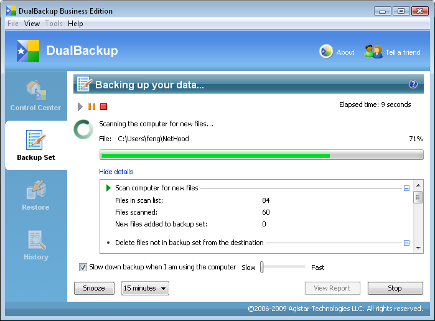Image resolution: width=435 pixels, height=321 pixels.
Task: Click the help question mark icon
Action: coord(413,84)
